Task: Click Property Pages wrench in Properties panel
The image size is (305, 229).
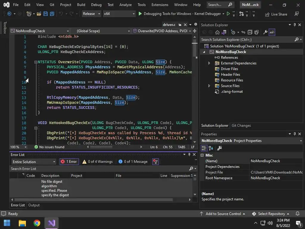Action: coord(220,148)
